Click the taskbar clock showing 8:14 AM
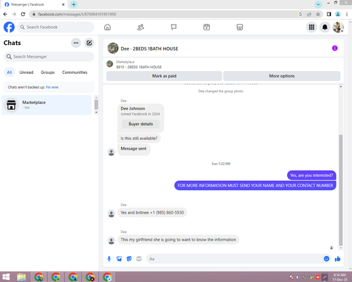Image resolution: width=352 pixels, height=282 pixels. pos(339,277)
